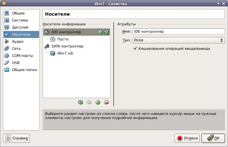The height and width of the screenshot is (147, 228).
Task: Open the Система settings section
Action: click(x=21, y=20)
